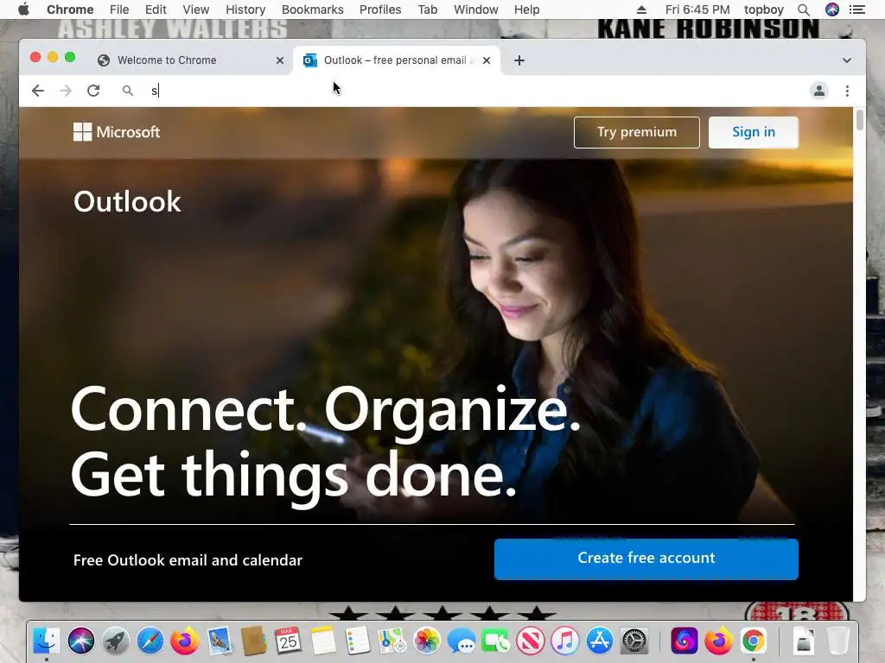The width and height of the screenshot is (885, 663).
Task: Open the Trash in dock
Action: (x=838, y=641)
